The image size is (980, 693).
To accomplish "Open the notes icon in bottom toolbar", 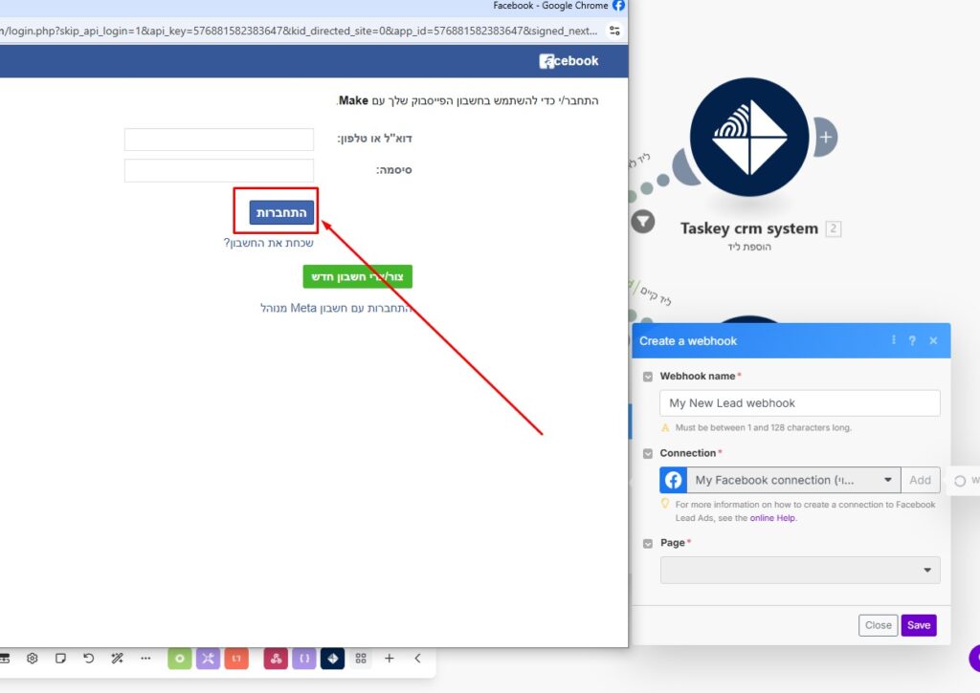I will (x=60, y=658).
